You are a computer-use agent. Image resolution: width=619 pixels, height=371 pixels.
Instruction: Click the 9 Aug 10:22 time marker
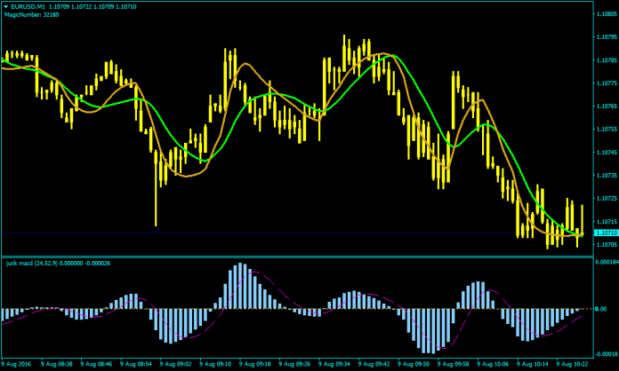tap(568, 364)
